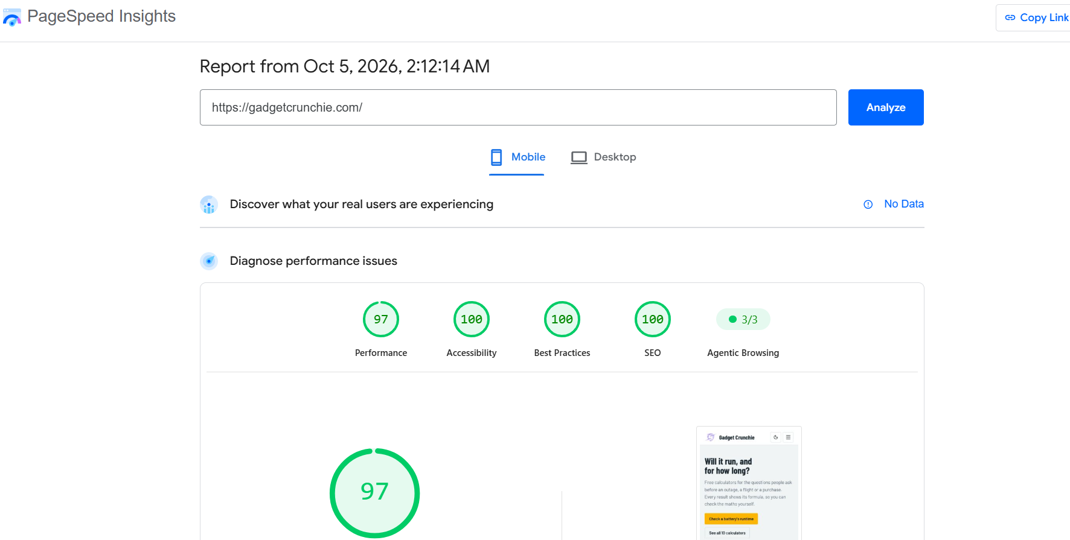Image resolution: width=1070 pixels, height=540 pixels.
Task: Select the Agentic Browsing 3/3 badge
Action: pos(743,319)
